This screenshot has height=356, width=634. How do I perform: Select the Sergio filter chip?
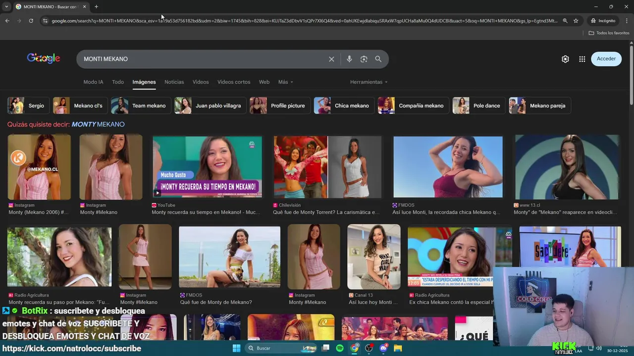pos(28,105)
